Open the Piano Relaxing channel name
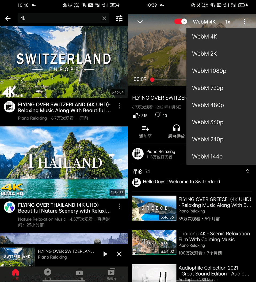The height and width of the screenshot is (282, 256). [161, 152]
